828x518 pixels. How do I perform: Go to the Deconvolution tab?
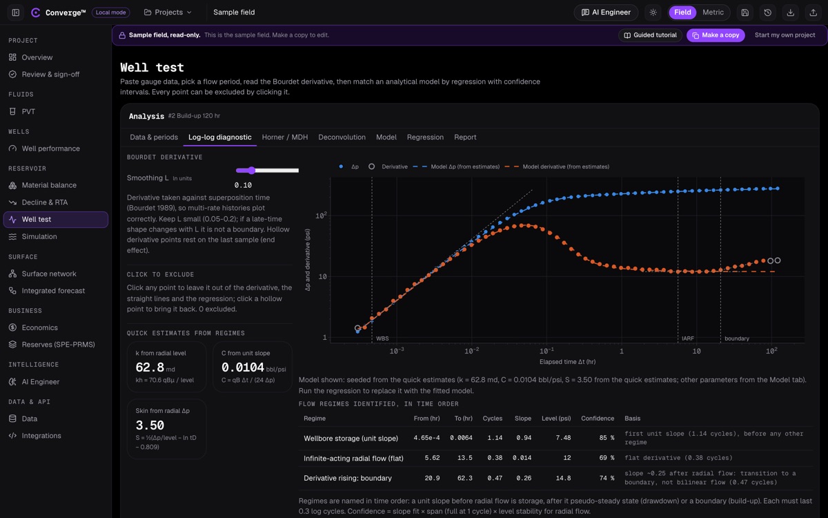(342, 137)
